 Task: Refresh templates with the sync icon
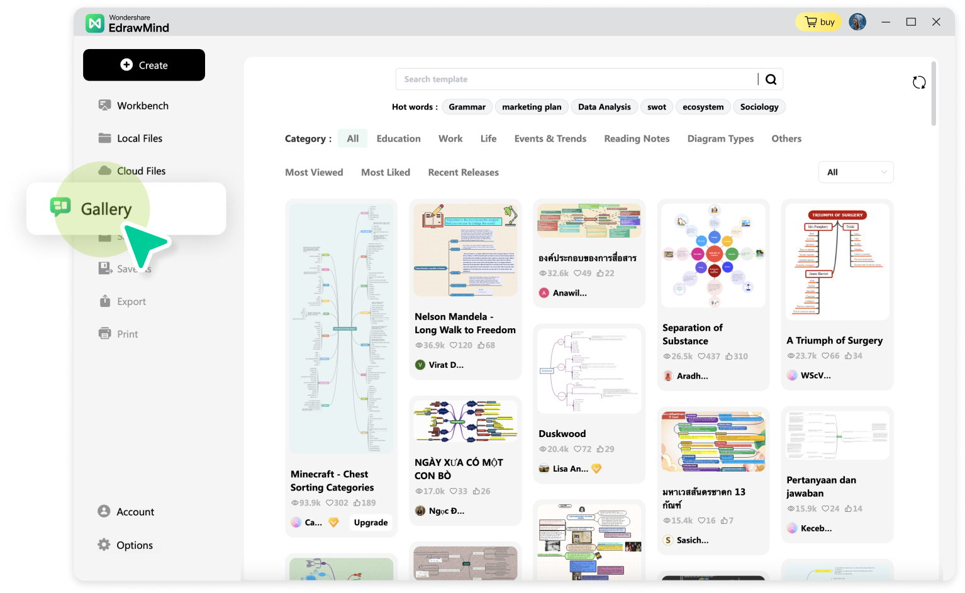[919, 82]
